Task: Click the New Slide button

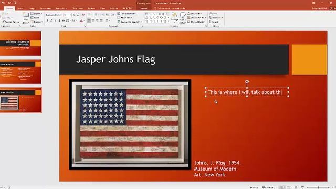Action: (x=26, y=18)
